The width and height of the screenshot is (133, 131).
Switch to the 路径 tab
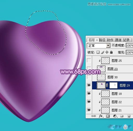[102, 40]
